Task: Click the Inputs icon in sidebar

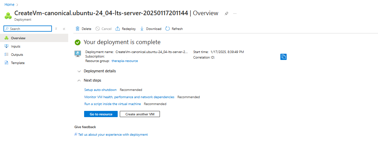Action: (7, 46)
